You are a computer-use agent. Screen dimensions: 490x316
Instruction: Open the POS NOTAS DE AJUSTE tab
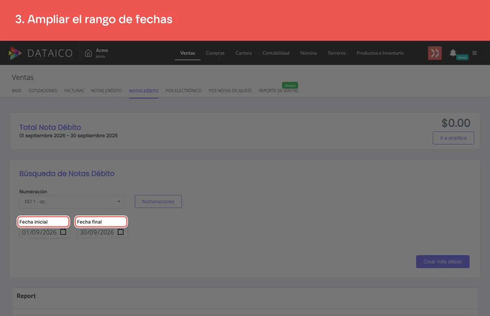(x=230, y=91)
